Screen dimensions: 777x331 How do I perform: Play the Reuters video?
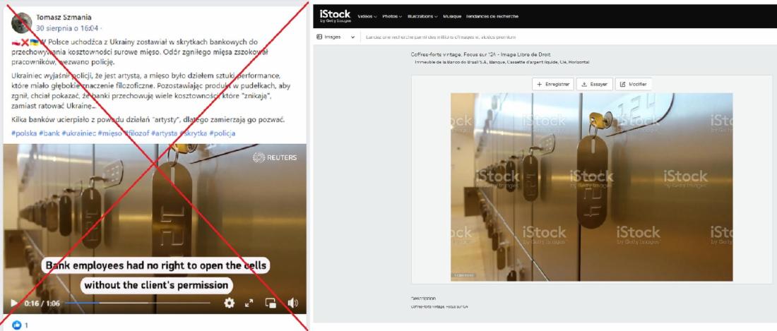tap(14, 303)
